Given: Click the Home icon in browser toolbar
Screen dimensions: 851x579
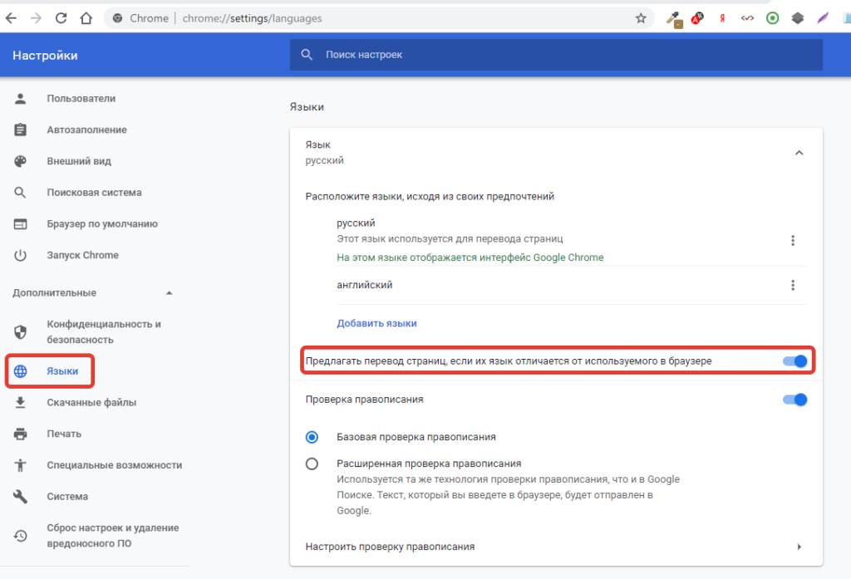Looking at the screenshot, I should 86,17.
